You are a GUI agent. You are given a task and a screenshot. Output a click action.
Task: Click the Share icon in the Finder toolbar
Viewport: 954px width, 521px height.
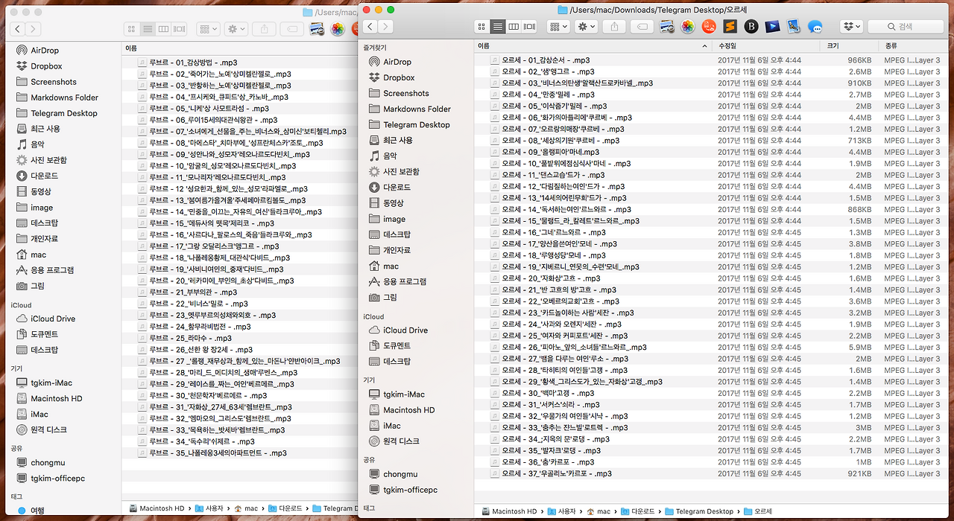615,26
